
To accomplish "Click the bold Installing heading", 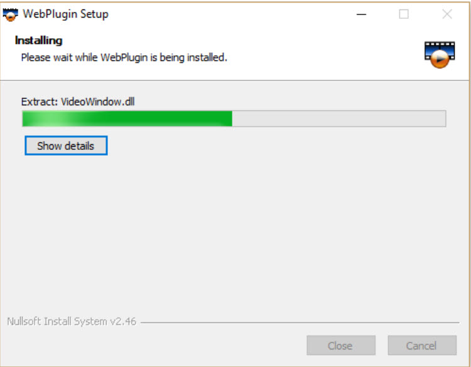I will [x=39, y=41].
